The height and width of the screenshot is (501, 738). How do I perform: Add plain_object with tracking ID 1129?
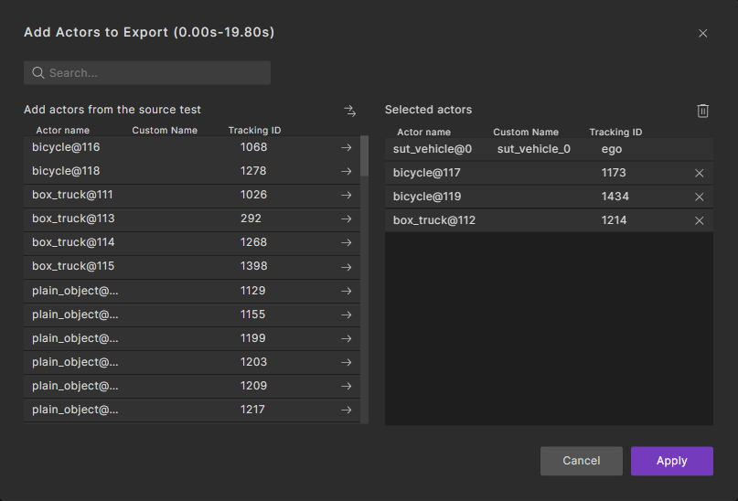tap(347, 291)
